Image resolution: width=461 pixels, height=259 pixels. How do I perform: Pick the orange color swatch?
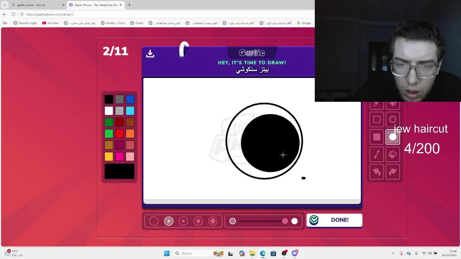(130, 134)
